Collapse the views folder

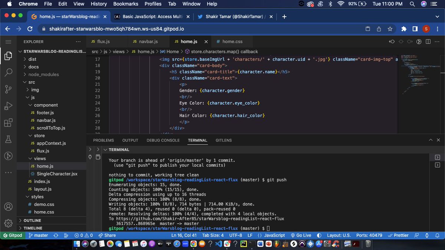(x=51, y=159)
